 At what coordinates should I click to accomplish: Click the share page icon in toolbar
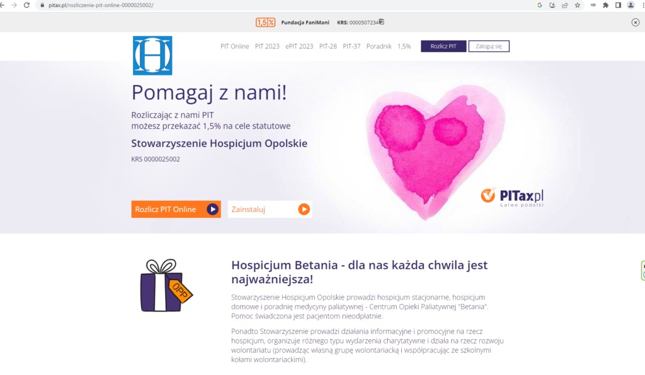point(565,5)
